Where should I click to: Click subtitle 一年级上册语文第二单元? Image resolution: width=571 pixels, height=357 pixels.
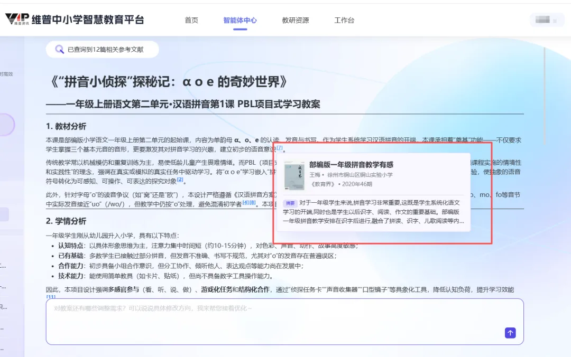coord(183,104)
